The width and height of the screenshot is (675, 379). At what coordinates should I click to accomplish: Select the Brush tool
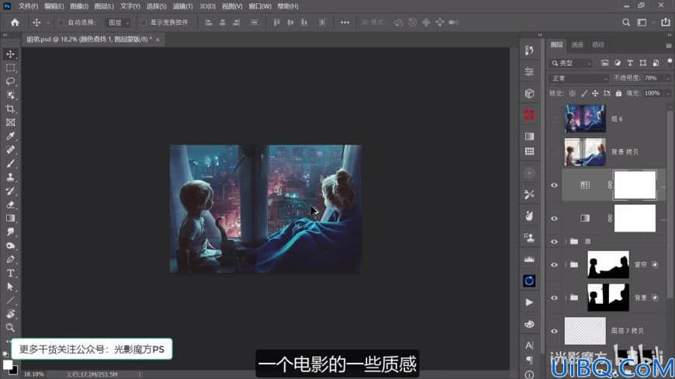point(10,164)
